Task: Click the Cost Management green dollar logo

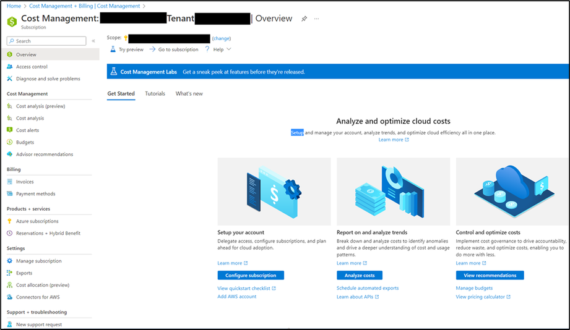Action: click(12, 22)
